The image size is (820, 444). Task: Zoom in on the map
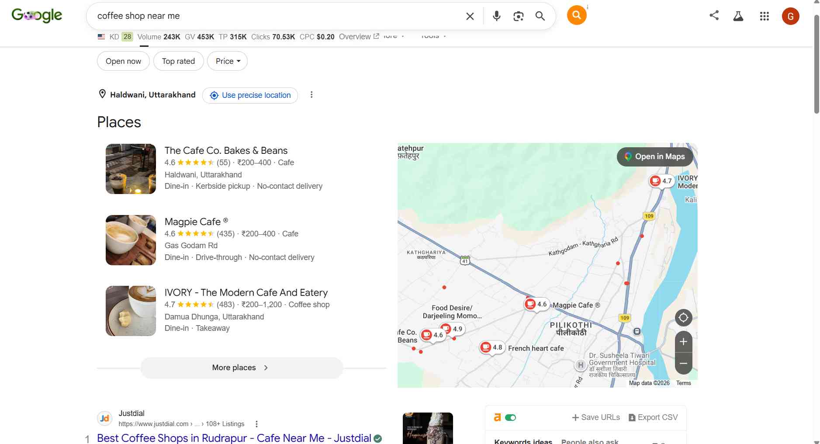click(683, 342)
